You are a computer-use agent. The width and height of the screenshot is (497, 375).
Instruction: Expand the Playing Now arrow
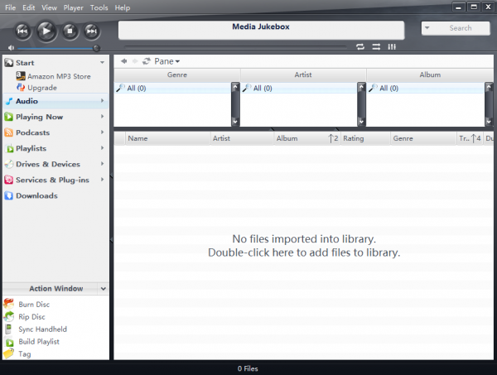(102, 117)
